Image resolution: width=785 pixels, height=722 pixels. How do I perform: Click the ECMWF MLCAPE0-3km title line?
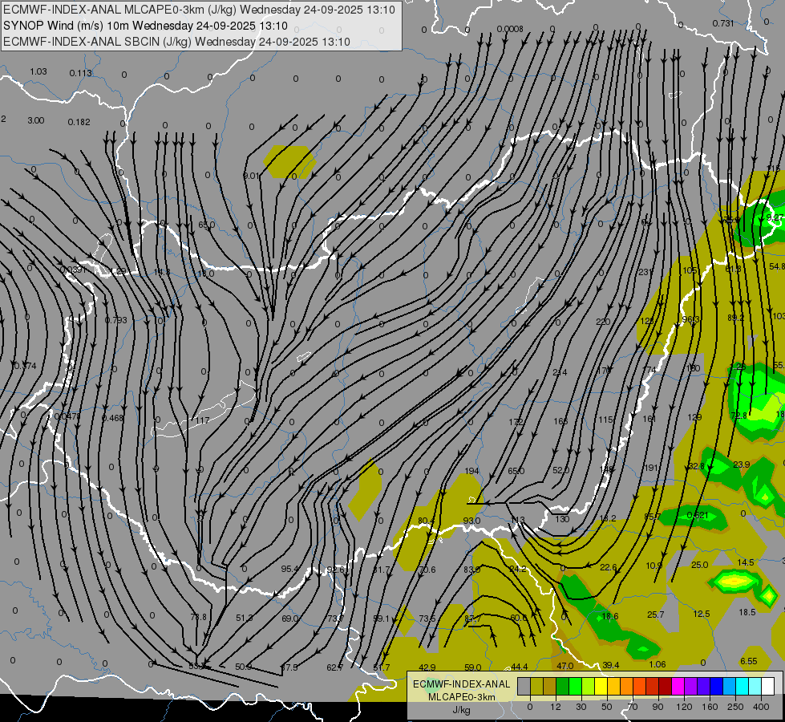pos(199,10)
